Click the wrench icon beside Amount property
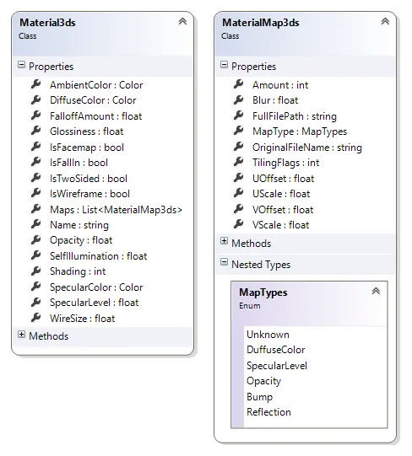The height and width of the screenshot is (456, 412). coord(239,84)
